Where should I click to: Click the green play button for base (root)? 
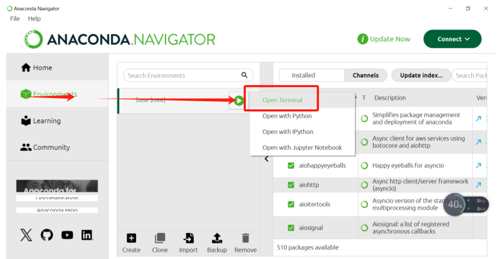(239, 101)
